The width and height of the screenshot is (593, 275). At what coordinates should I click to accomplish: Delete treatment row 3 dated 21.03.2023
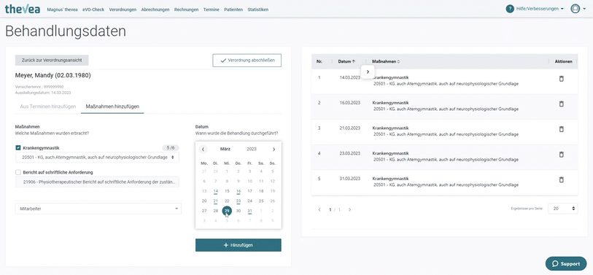click(x=561, y=129)
